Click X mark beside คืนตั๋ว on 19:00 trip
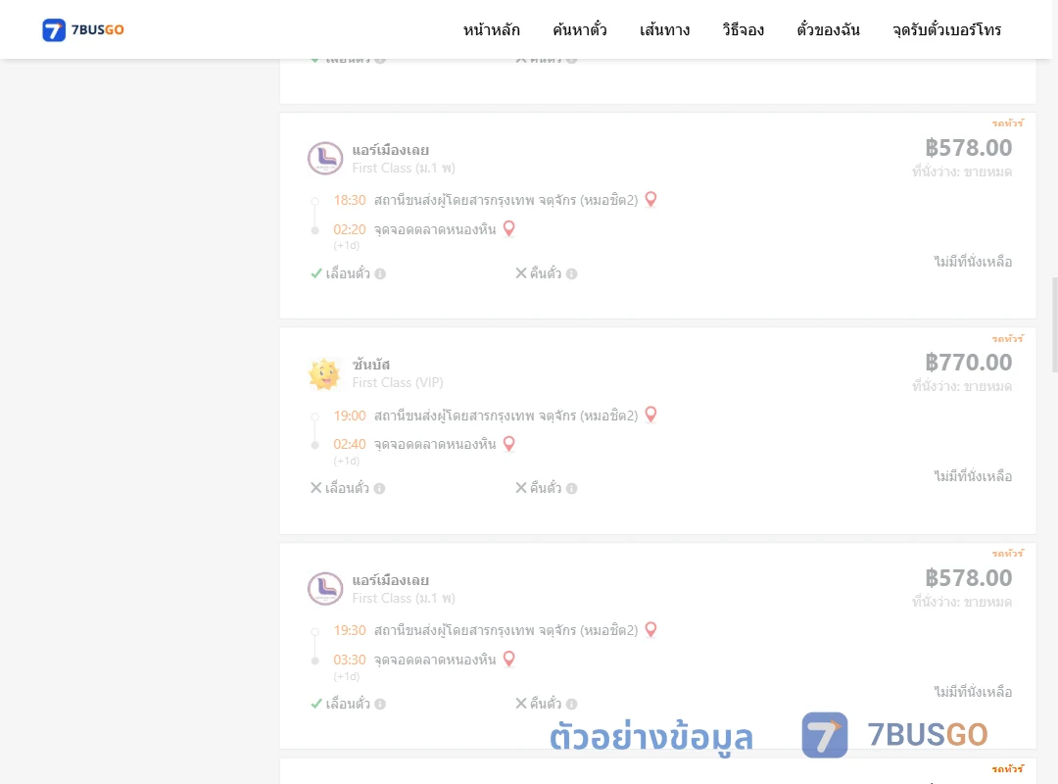1058x784 pixels. click(x=521, y=488)
